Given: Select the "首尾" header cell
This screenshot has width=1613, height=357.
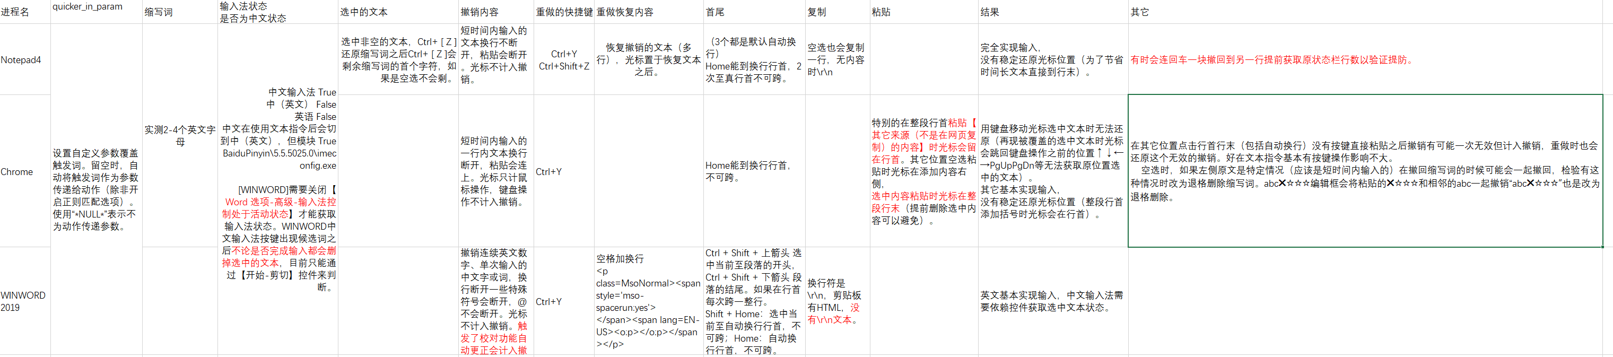Looking at the screenshot, I should tap(755, 12).
